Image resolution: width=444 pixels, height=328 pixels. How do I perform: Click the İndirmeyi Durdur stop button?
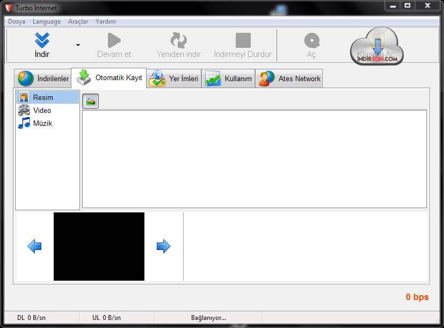(x=243, y=45)
